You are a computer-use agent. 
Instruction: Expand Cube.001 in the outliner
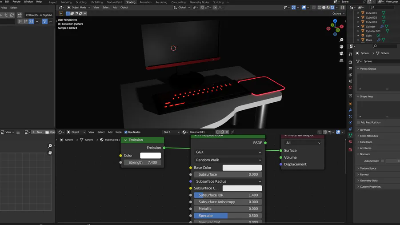point(358,13)
